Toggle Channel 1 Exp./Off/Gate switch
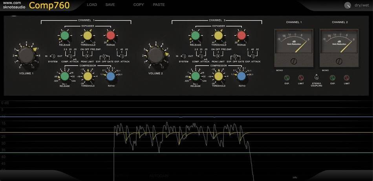This screenshot has width=373, height=181. click(105, 56)
